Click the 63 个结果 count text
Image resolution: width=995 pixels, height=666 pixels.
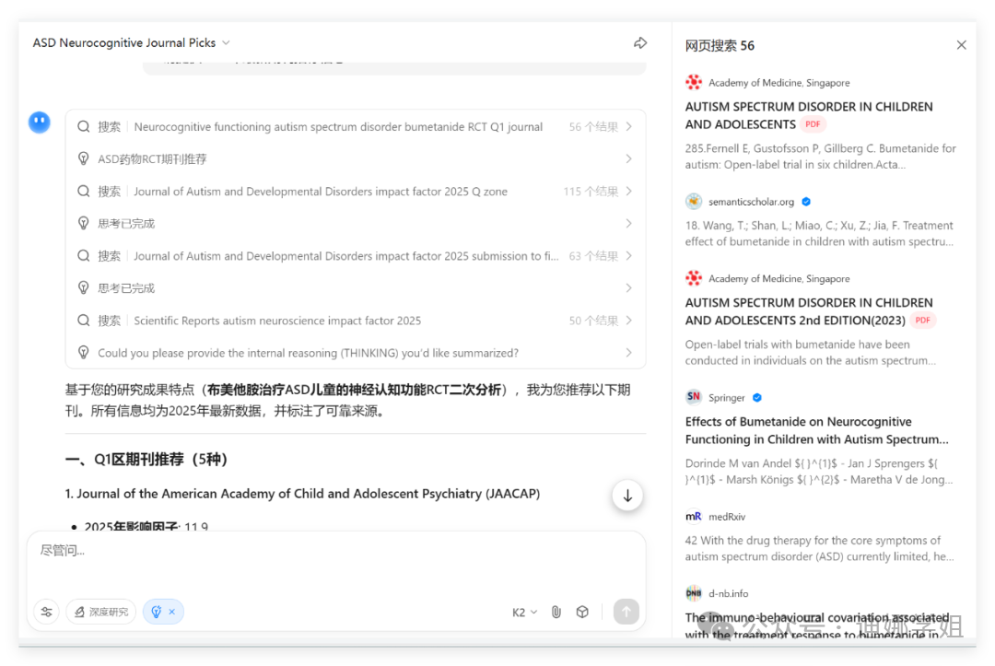pos(593,256)
